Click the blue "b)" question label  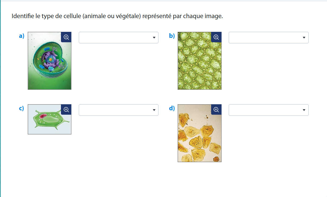(172, 36)
